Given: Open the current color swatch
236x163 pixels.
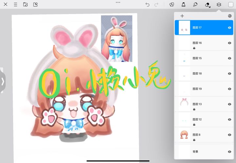Looking at the screenshot, I should coord(231,5).
